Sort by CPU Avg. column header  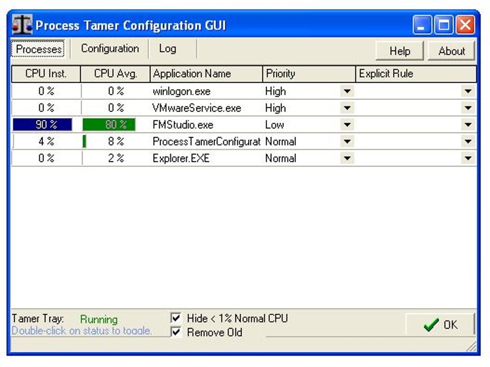(115, 74)
